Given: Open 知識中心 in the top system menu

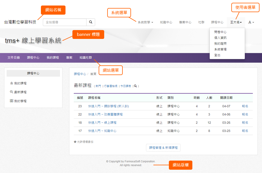Looking at the screenshot, I should (x=166, y=22).
